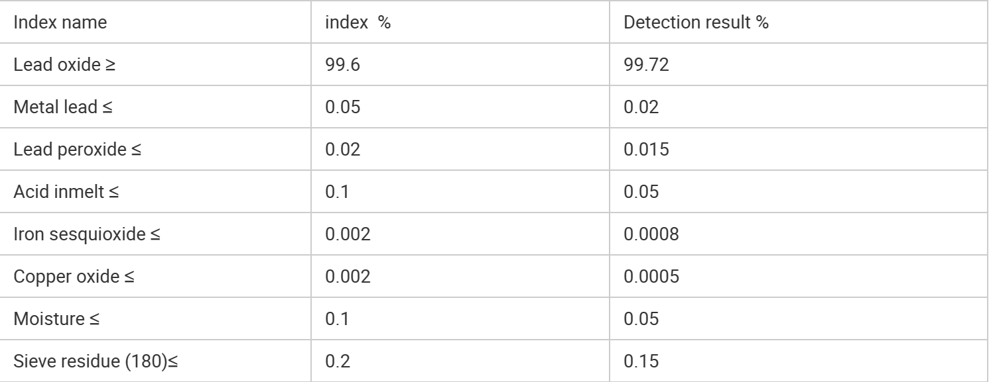989x382 pixels.
Task: Select the 'Copper oxide ≤' cell
Action: pyautogui.click(x=74, y=277)
